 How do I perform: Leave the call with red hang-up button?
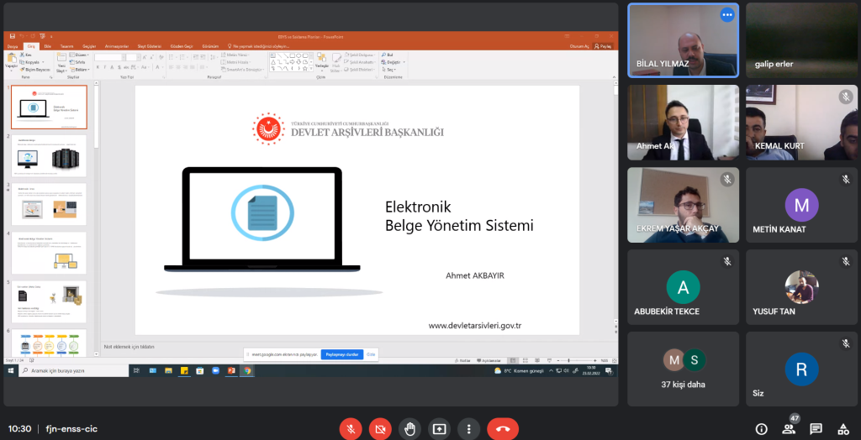click(x=503, y=429)
